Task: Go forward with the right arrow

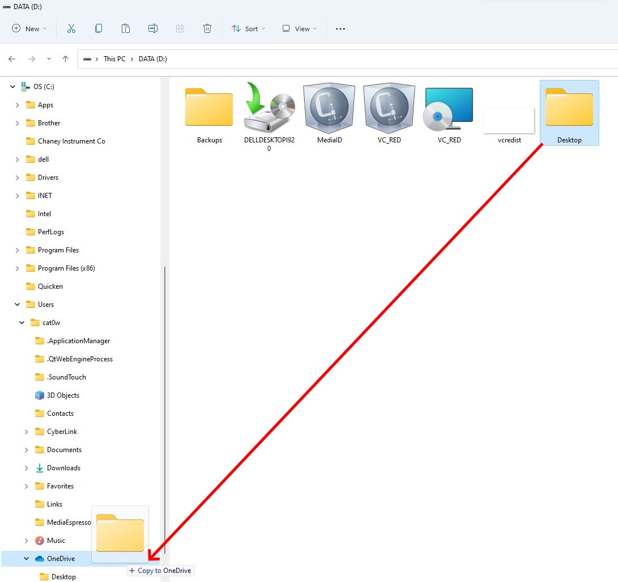Action: coord(32,59)
